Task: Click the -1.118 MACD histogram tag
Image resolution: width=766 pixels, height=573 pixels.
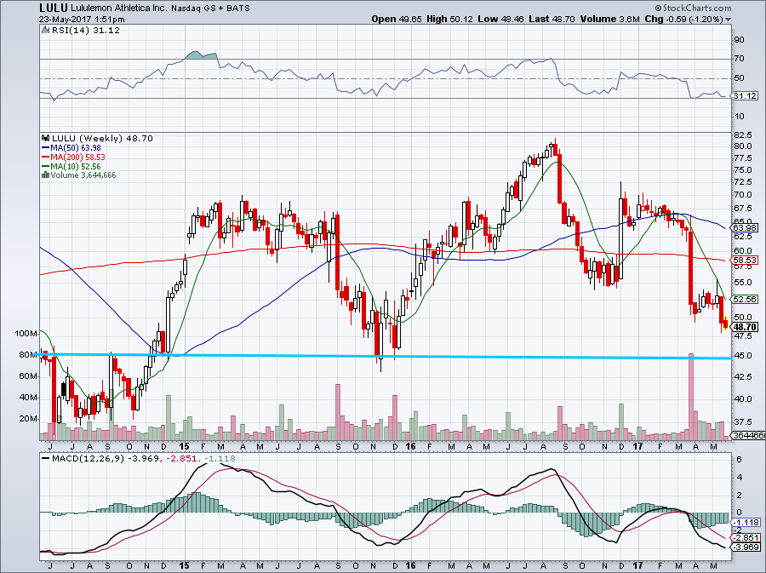Action: click(x=746, y=522)
